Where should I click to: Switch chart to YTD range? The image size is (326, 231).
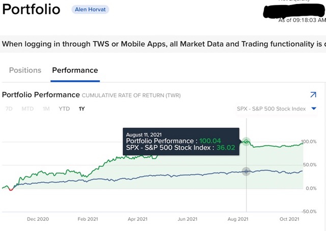[x=64, y=109]
